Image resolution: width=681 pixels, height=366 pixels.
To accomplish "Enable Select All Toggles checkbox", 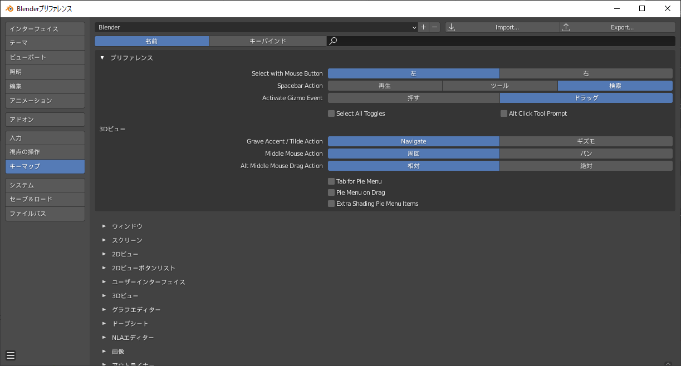I will [331, 113].
